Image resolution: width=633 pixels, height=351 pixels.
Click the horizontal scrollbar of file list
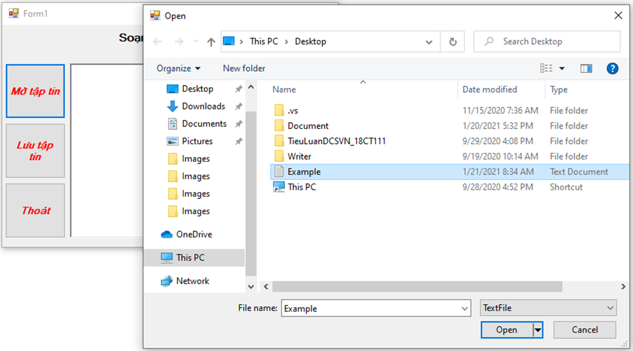(x=417, y=287)
